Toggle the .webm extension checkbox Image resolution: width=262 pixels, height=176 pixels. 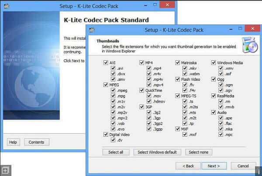185,74
